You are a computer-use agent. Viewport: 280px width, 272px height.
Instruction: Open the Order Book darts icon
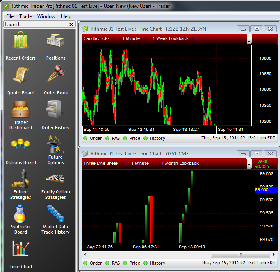55,74
